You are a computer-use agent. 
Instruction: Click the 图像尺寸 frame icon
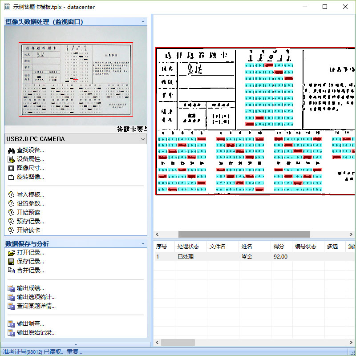11,168
